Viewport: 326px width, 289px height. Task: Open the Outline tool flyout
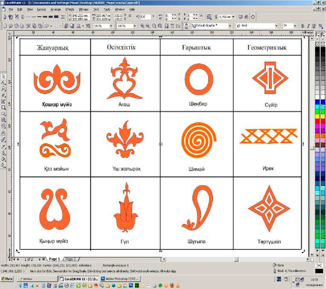pyautogui.click(x=3, y=153)
